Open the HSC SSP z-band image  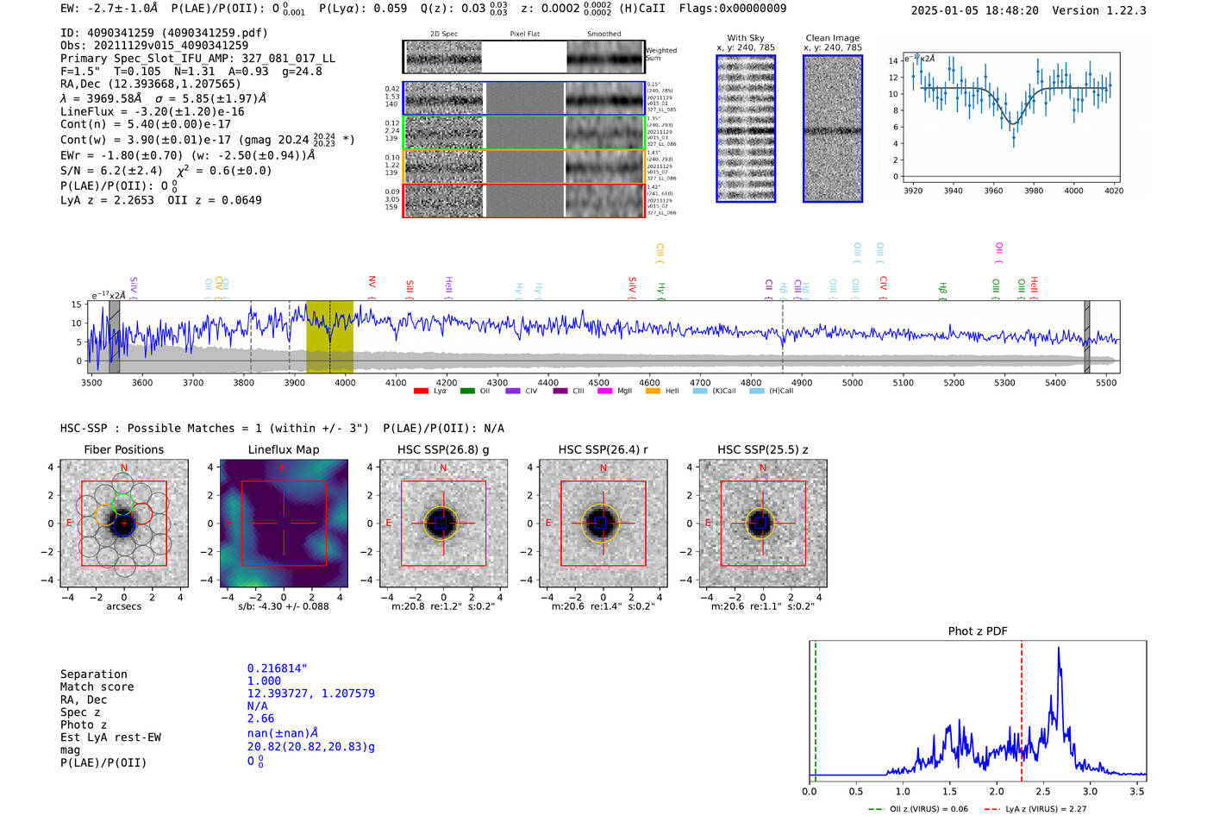coord(762,523)
